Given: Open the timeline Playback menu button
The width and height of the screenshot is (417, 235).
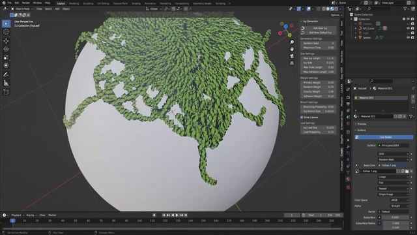Looking at the screenshot, I should [18, 215].
